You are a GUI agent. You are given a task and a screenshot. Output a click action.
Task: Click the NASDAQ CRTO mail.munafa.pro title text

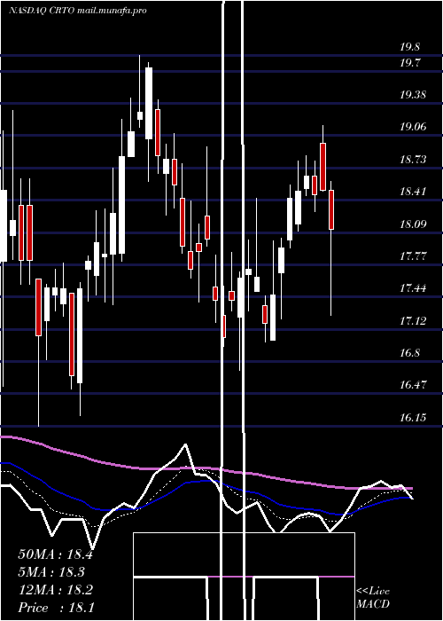(78, 11)
